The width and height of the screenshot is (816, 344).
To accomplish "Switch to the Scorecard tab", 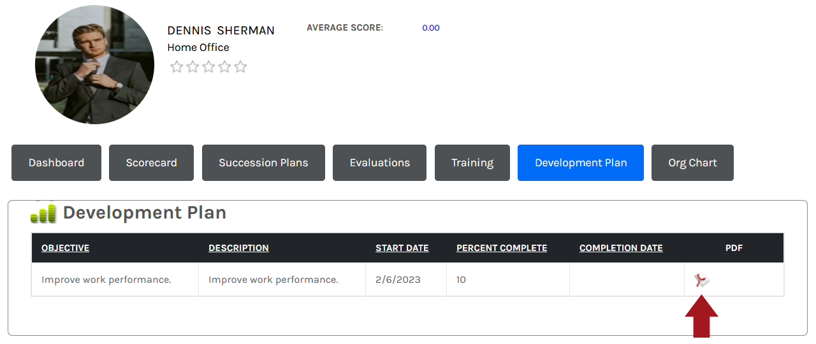I will tap(151, 162).
